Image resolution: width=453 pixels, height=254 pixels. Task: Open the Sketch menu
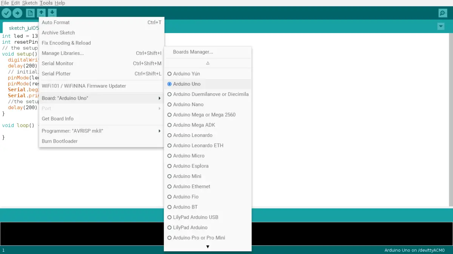[30, 3]
